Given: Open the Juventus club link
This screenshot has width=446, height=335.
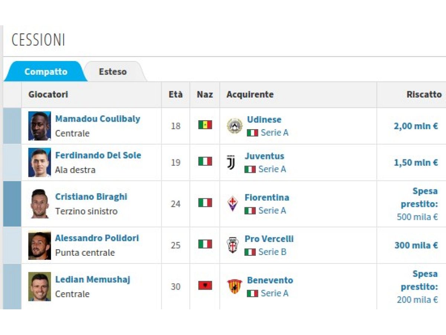Looking at the screenshot, I should 264,156.
